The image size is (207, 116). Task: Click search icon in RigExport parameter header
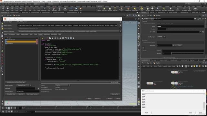click(x=200, y=19)
